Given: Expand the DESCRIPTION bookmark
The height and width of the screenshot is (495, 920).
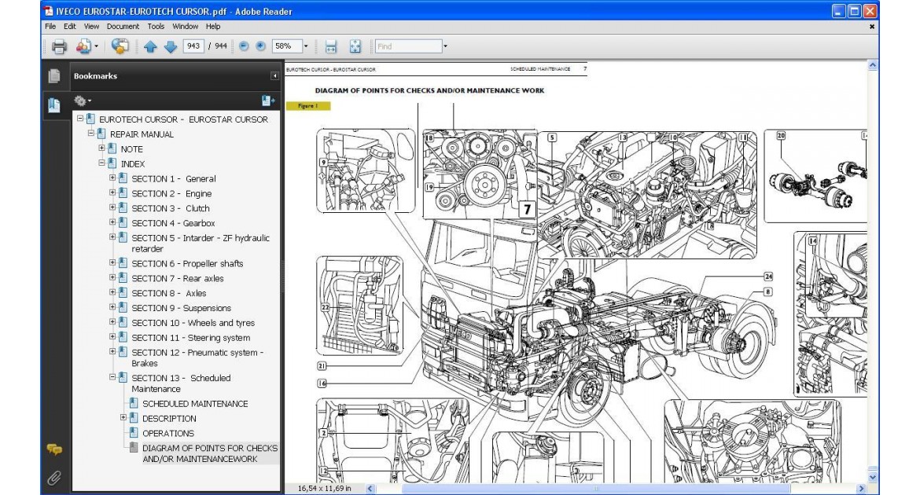Looking at the screenshot, I should pyautogui.click(x=123, y=417).
